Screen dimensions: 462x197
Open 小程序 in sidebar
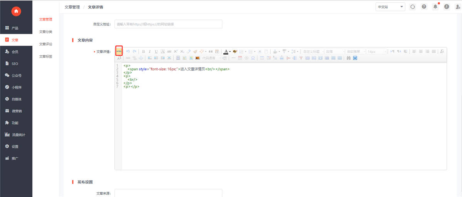16,87
